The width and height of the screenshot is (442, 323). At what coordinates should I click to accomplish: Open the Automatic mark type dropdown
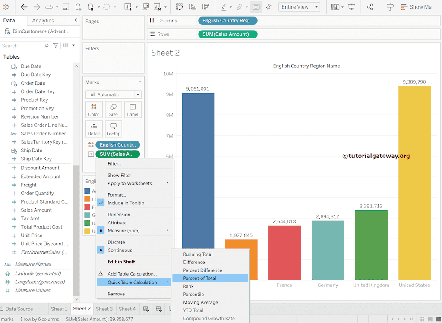pos(113,94)
